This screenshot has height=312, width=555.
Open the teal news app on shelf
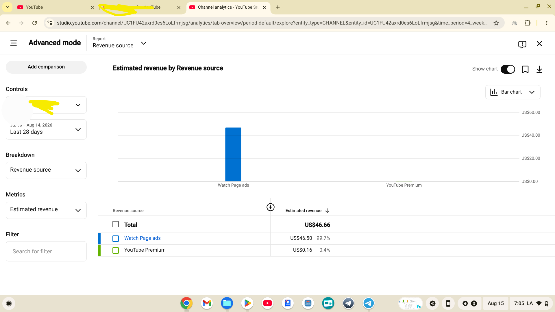point(328,303)
